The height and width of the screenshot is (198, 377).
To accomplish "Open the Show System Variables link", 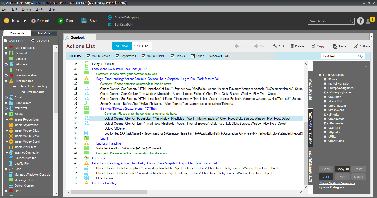I will tap(337, 183).
